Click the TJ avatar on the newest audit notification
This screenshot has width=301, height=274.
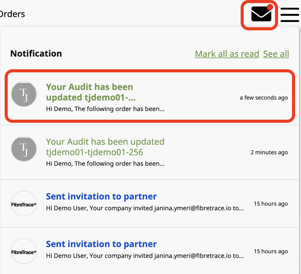click(24, 94)
